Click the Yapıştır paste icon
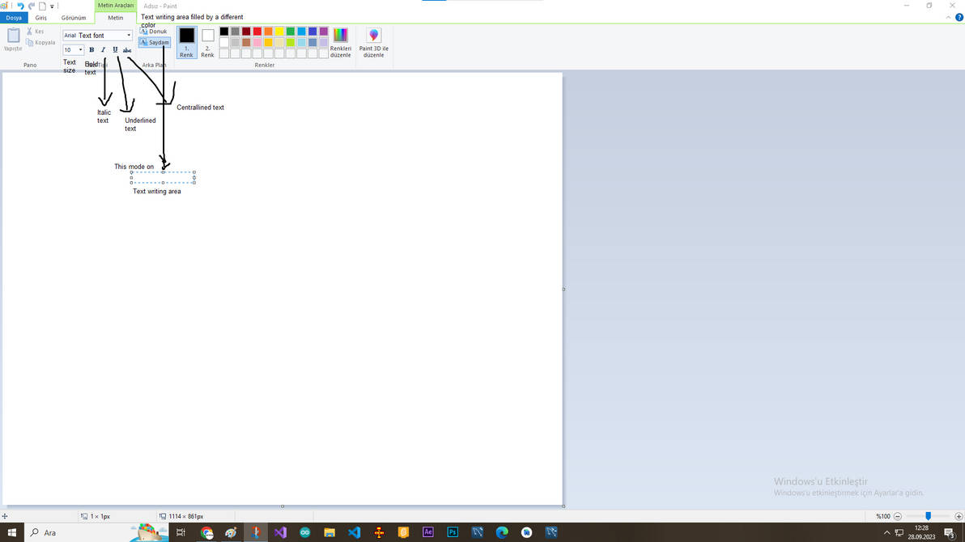Screen dimensions: 965x542 (13, 36)
